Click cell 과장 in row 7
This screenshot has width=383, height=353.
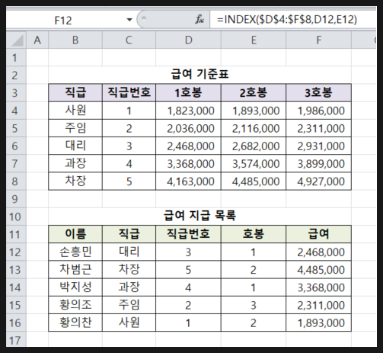pyautogui.click(x=75, y=163)
